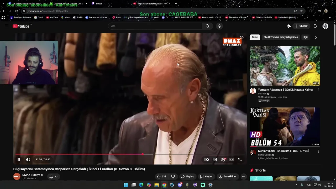This screenshot has height=189, width=336.
Task: Open the TUR keyboard language selector
Action: (x=308, y=185)
